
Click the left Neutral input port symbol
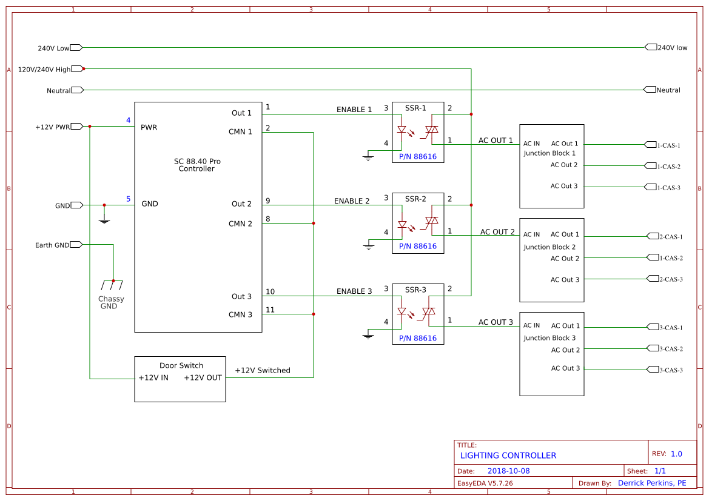coord(77,90)
